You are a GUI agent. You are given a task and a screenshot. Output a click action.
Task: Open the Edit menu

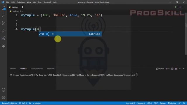pos(13,2)
